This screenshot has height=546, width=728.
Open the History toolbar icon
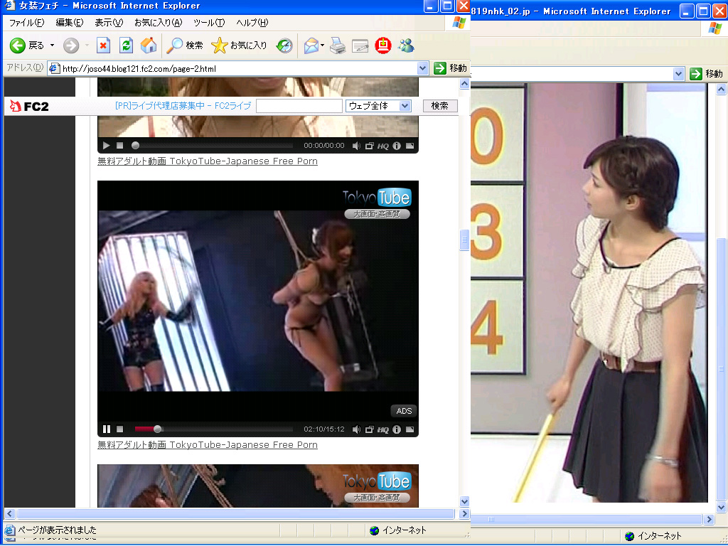pyautogui.click(x=284, y=45)
